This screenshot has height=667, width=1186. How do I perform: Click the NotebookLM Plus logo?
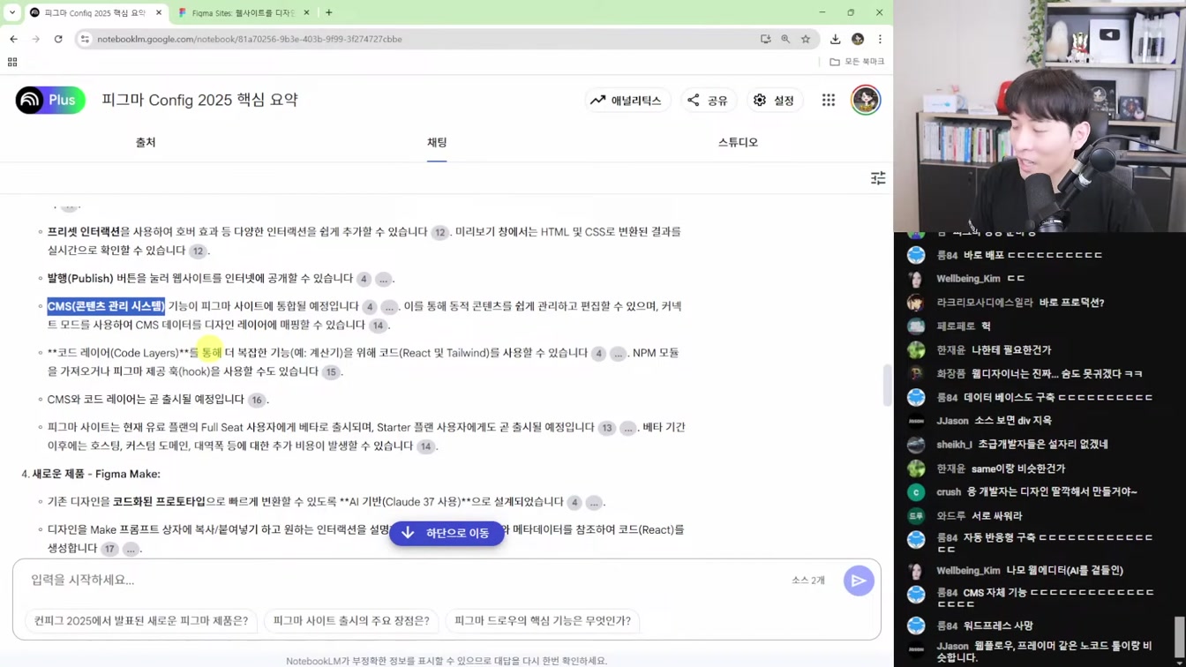pos(50,100)
